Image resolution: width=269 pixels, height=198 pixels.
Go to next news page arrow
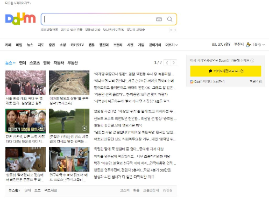[x=174, y=63]
